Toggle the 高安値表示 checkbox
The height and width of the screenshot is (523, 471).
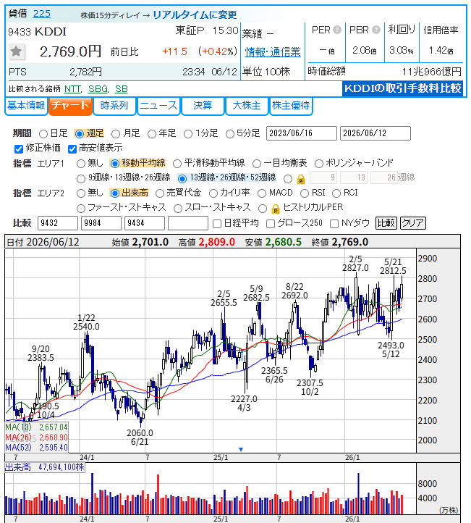tap(72, 148)
